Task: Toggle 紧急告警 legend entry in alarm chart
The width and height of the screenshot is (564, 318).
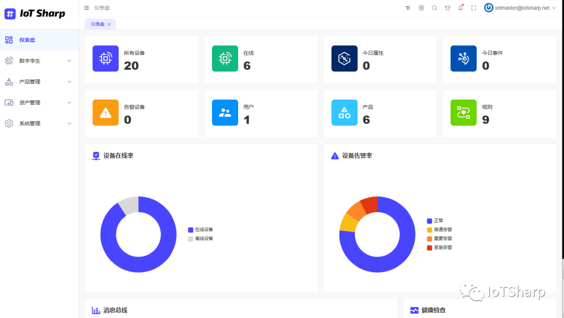Action: tap(439, 248)
